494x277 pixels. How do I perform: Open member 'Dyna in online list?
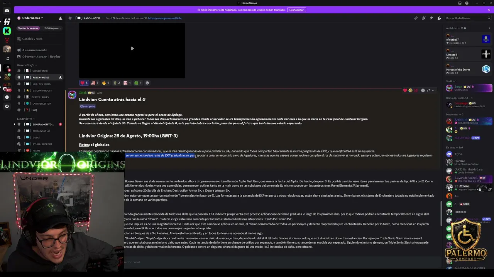(468, 154)
